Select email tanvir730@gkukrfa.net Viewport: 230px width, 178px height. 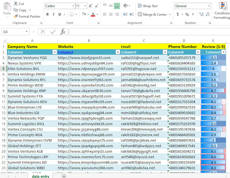click(144, 91)
